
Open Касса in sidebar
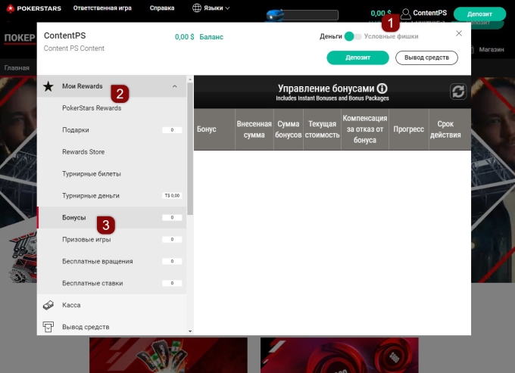(x=111, y=305)
